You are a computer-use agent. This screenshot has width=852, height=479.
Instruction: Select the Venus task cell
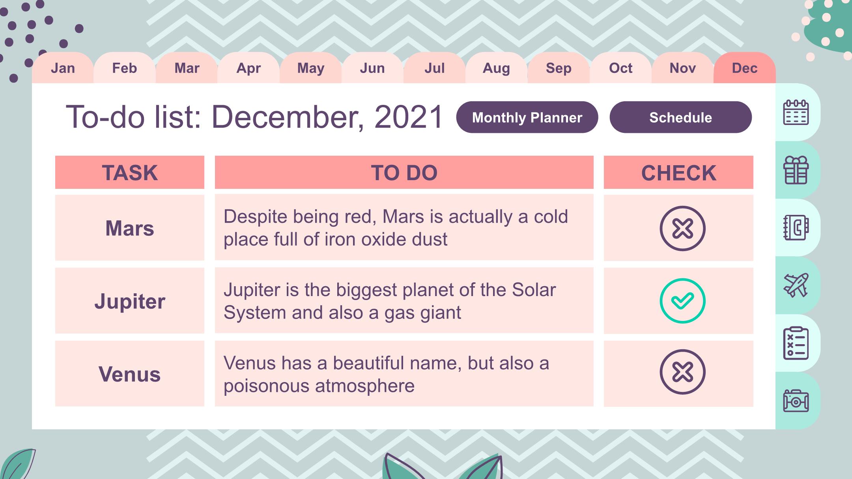[130, 374]
